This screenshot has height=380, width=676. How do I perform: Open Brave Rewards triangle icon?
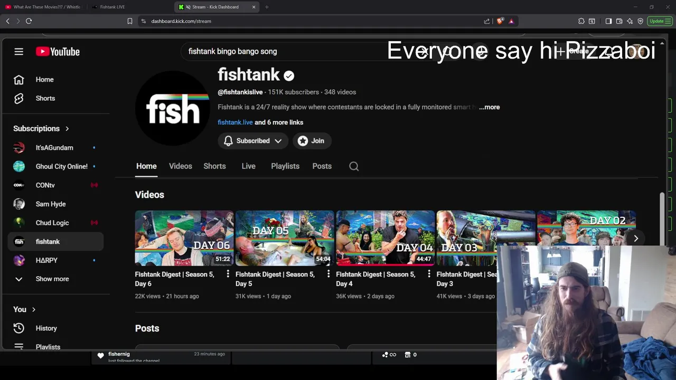[511, 21]
